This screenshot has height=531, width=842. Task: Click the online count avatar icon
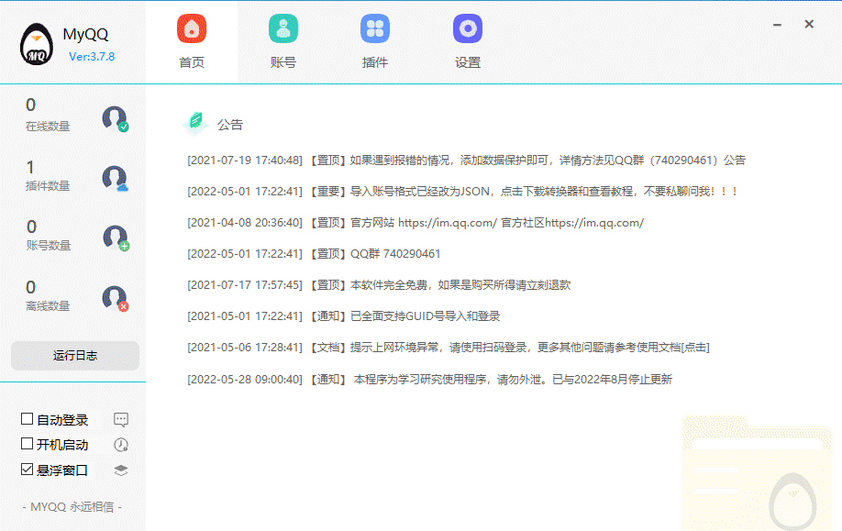[x=116, y=118]
